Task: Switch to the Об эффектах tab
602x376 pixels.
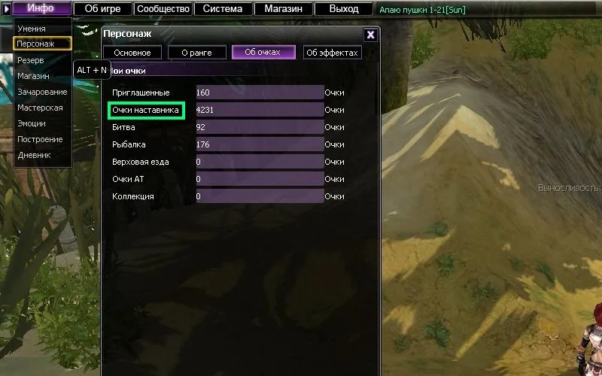Action: pyautogui.click(x=333, y=53)
